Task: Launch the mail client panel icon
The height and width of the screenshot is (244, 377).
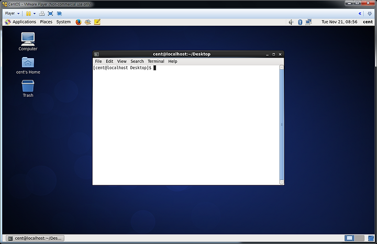Action: [x=88, y=22]
